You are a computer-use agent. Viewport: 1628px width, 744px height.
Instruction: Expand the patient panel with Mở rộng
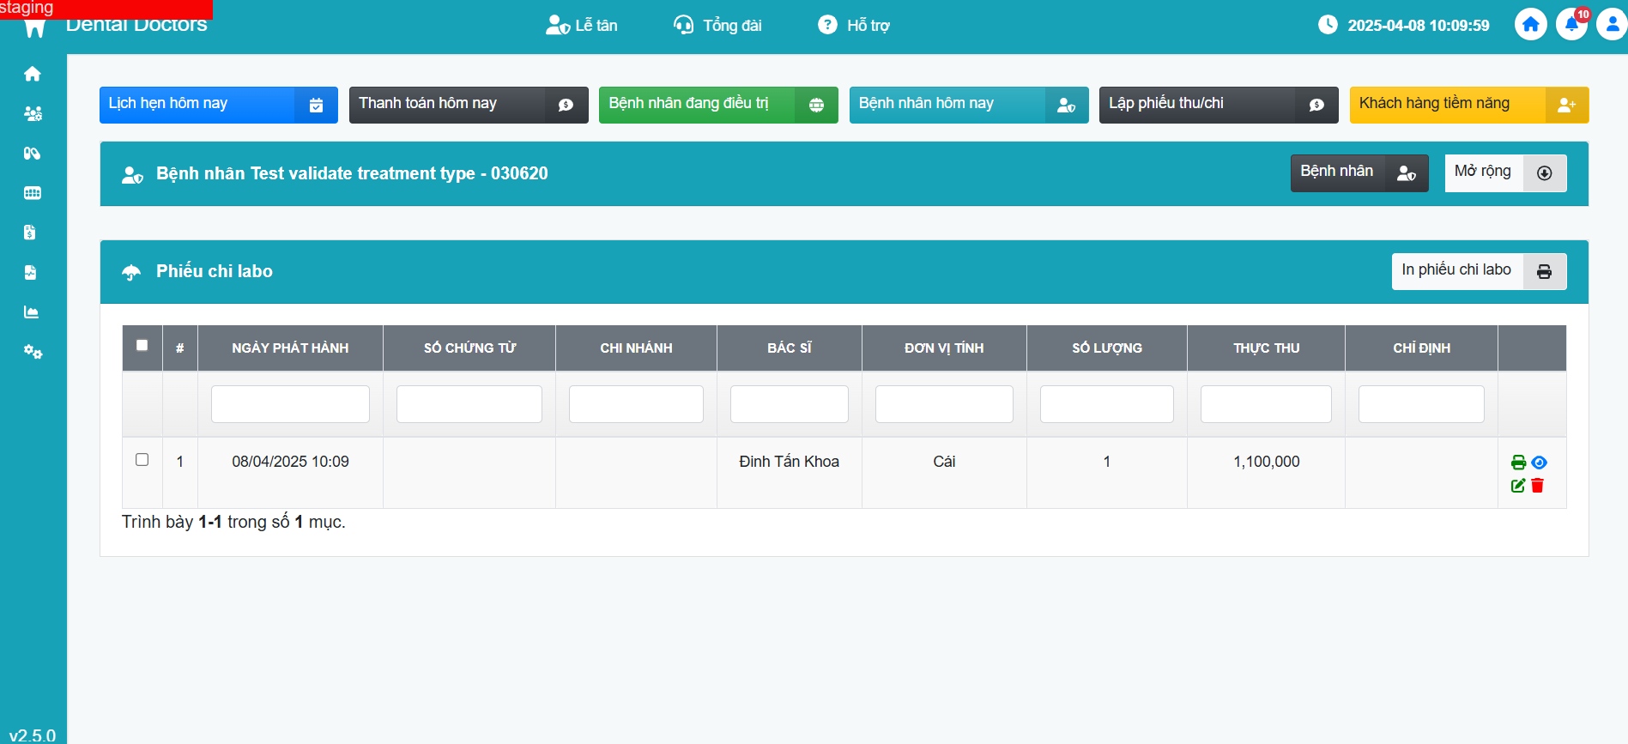tap(1504, 172)
